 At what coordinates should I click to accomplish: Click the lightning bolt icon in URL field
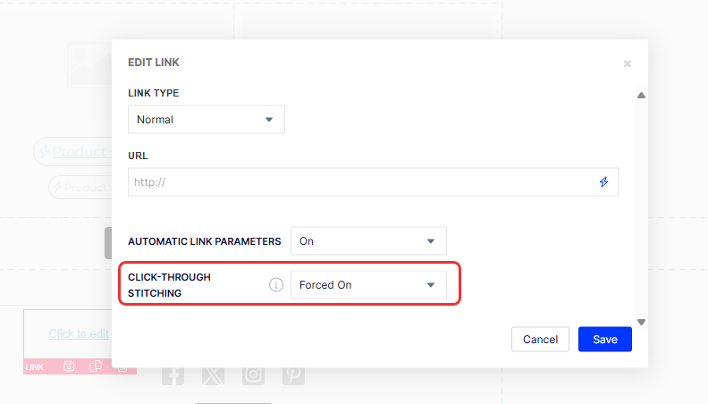603,182
